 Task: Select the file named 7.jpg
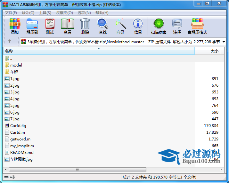click(x=15, y=119)
